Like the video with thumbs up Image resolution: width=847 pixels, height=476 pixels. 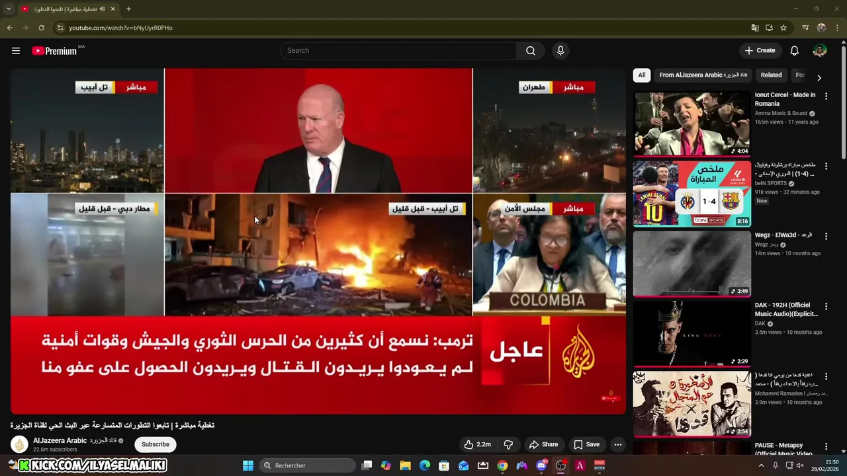478,444
